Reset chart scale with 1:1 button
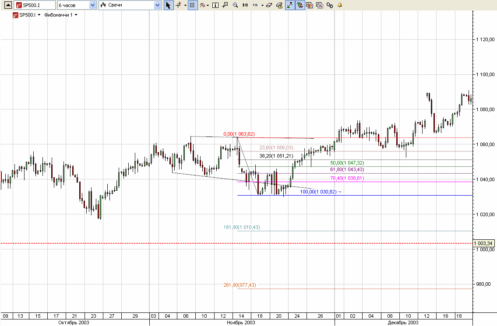Image resolution: width=497 pixels, height=326 pixels. point(245,5)
